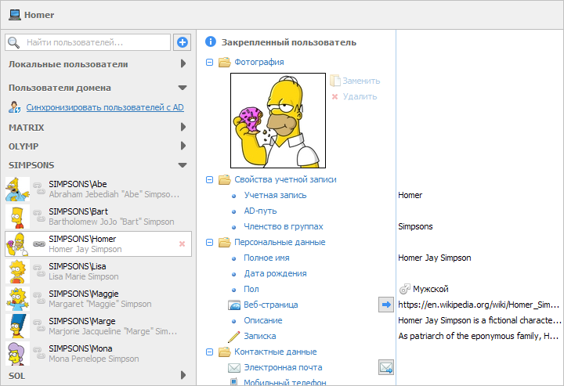The image size is (564, 386).
Task: Click the blue arrow to open web page
Action: coord(386,305)
